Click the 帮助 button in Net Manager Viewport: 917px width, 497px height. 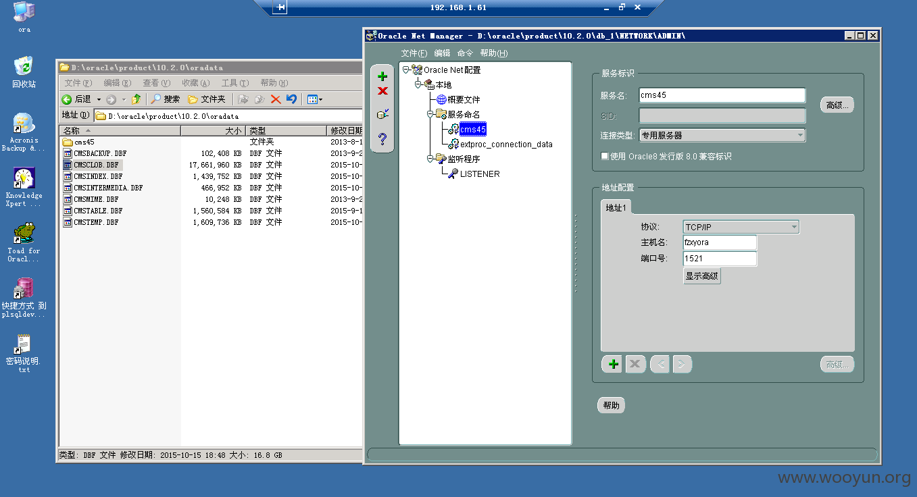click(611, 405)
